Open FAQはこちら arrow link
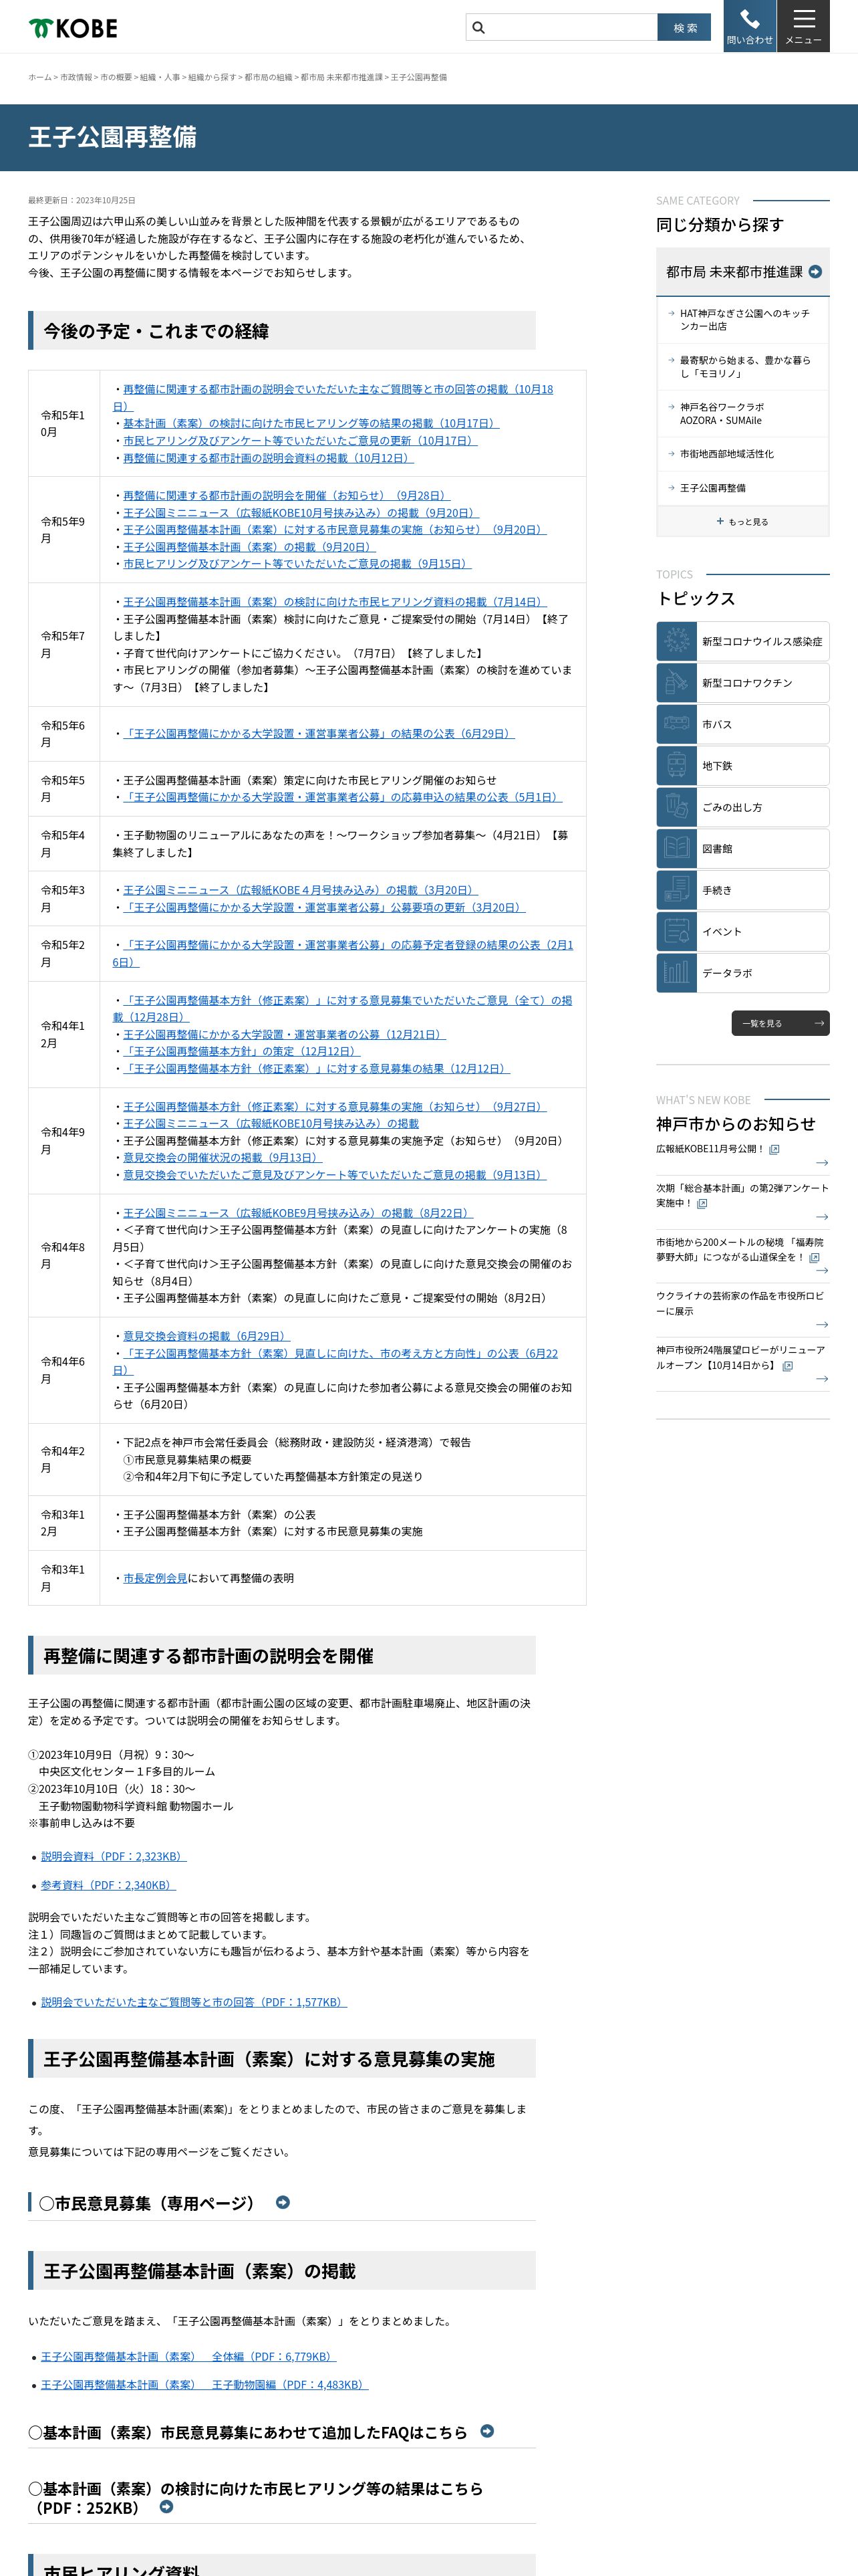This screenshot has width=858, height=2576. point(486,2431)
